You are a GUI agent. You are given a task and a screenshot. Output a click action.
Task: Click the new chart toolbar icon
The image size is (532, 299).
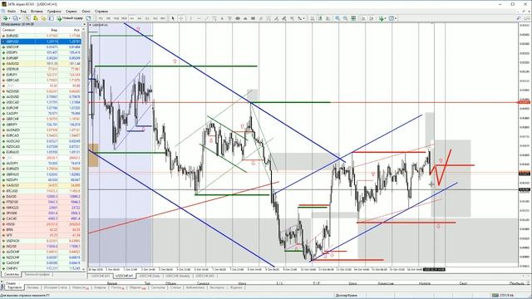[5, 18]
